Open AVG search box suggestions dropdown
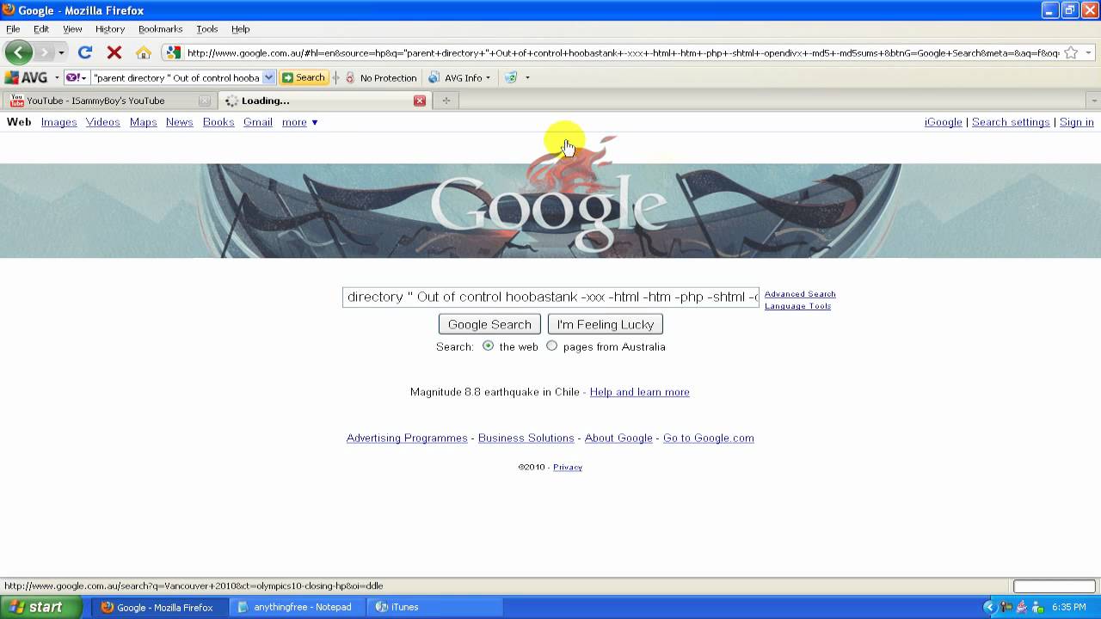 coord(268,77)
